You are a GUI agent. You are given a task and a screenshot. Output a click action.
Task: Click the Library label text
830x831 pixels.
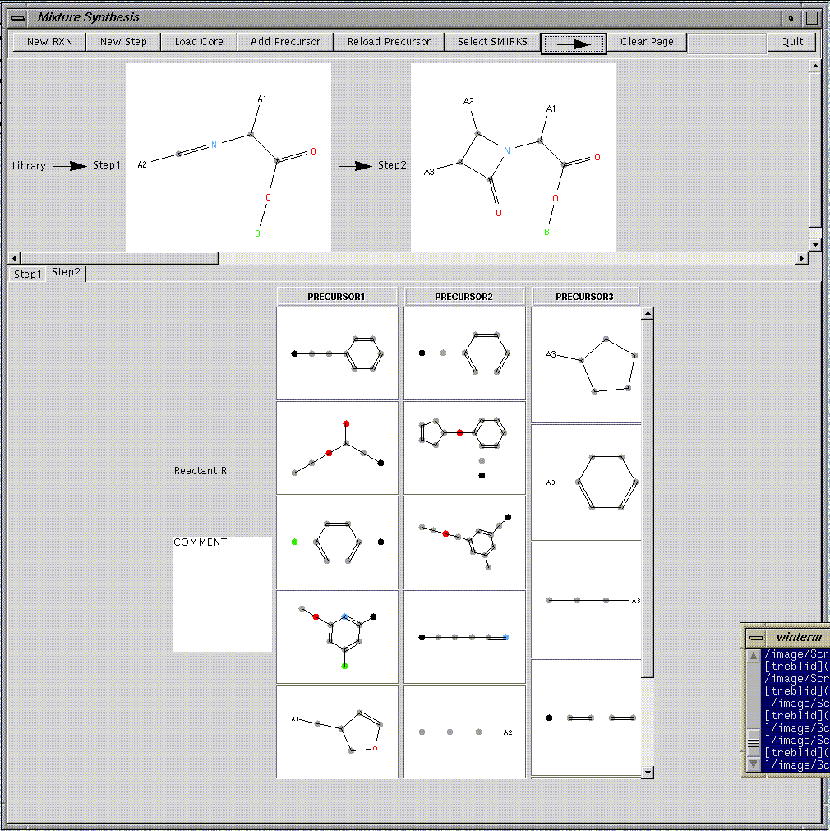(x=29, y=165)
